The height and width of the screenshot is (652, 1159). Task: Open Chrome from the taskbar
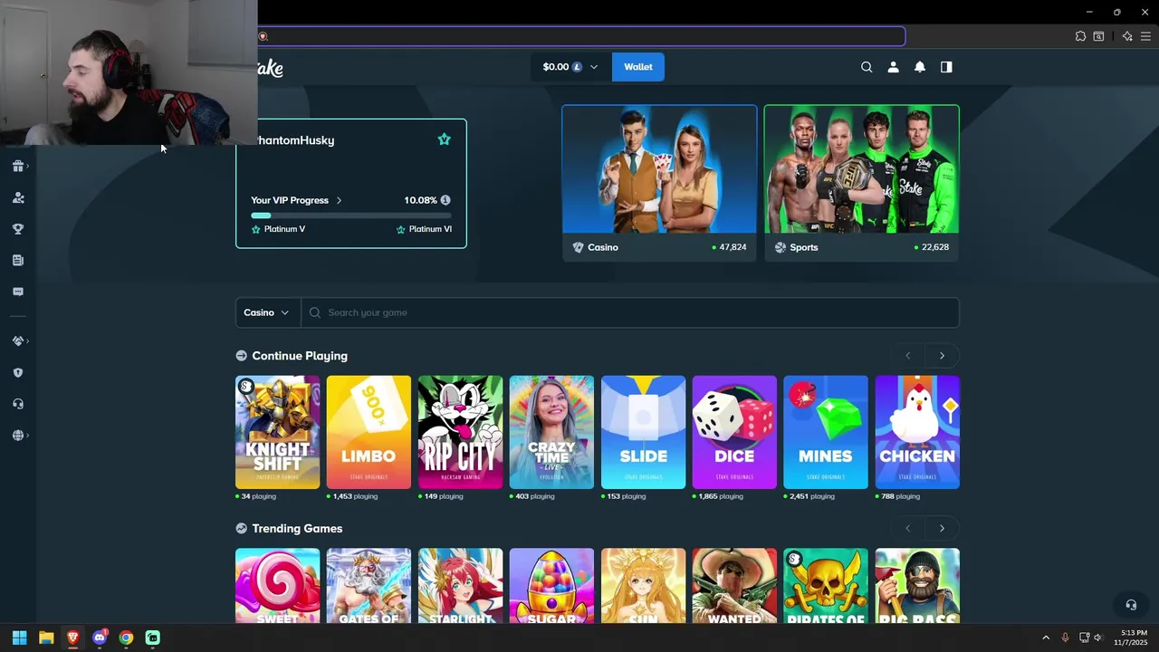pyautogui.click(x=126, y=638)
